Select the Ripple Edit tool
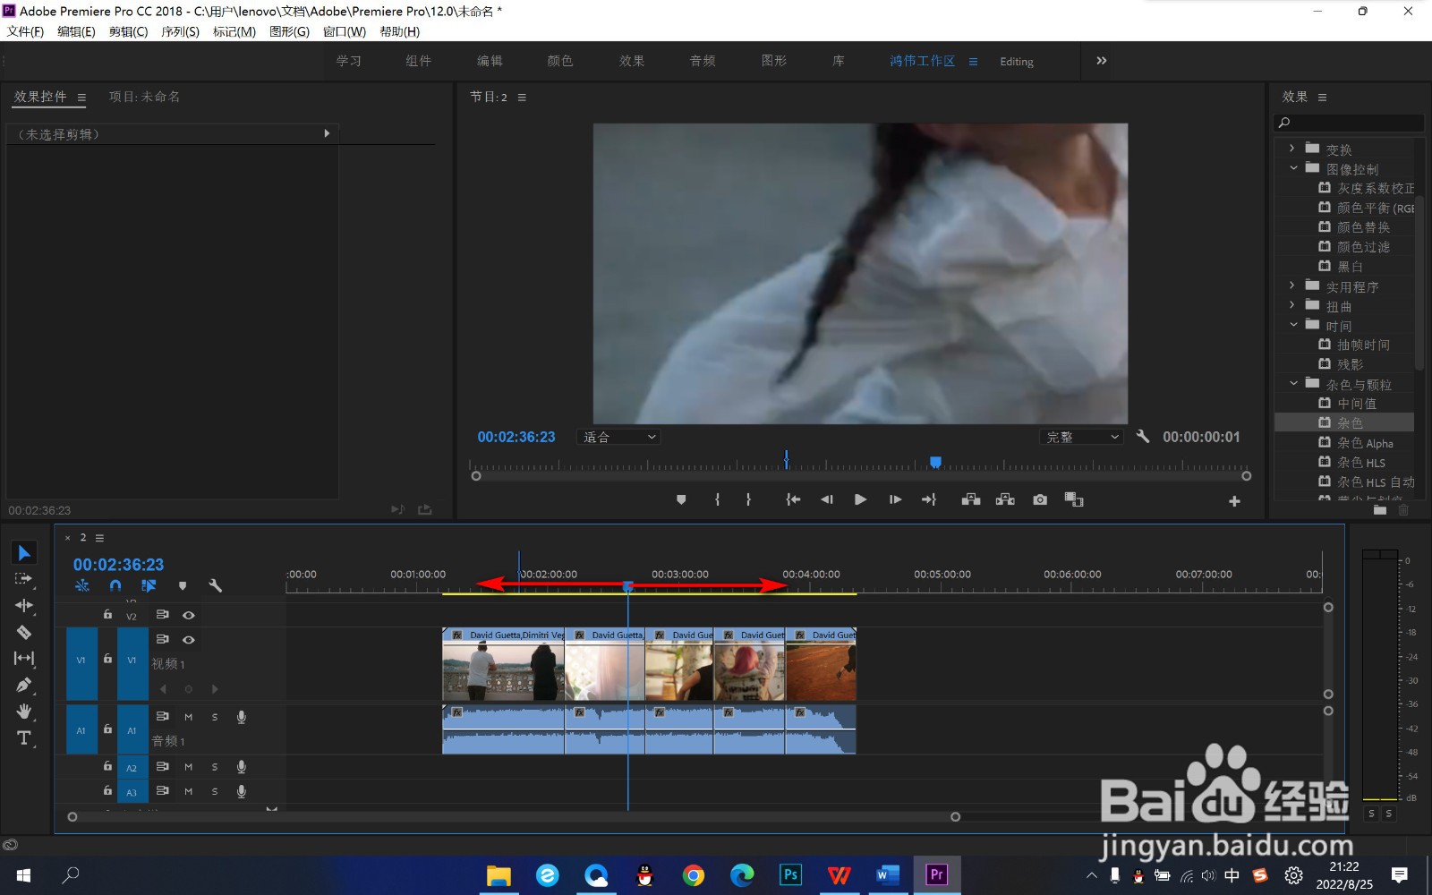This screenshot has width=1432, height=895. pos(24,606)
